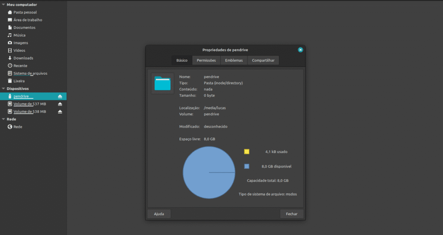Open Downloads via its arrow icon
Viewport: 443px width, 235px height.
(x=10, y=58)
